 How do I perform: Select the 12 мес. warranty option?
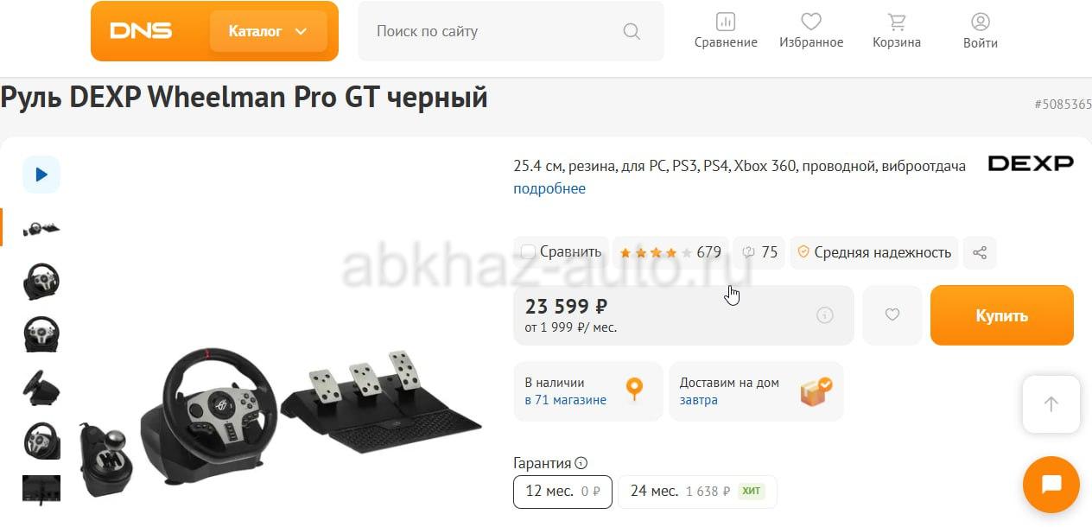point(562,492)
